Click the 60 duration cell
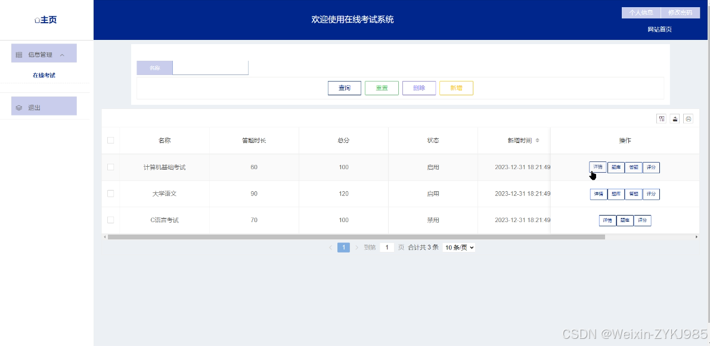This screenshot has height=346, width=710. (x=254, y=167)
